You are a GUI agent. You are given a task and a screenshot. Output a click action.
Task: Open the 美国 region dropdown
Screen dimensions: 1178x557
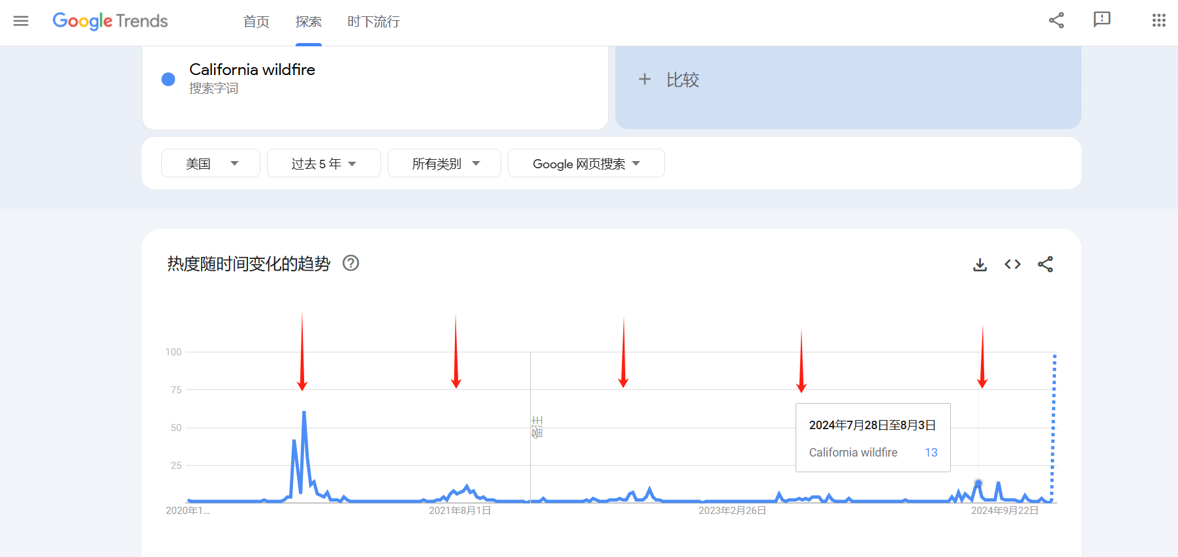pyautogui.click(x=211, y=163)
